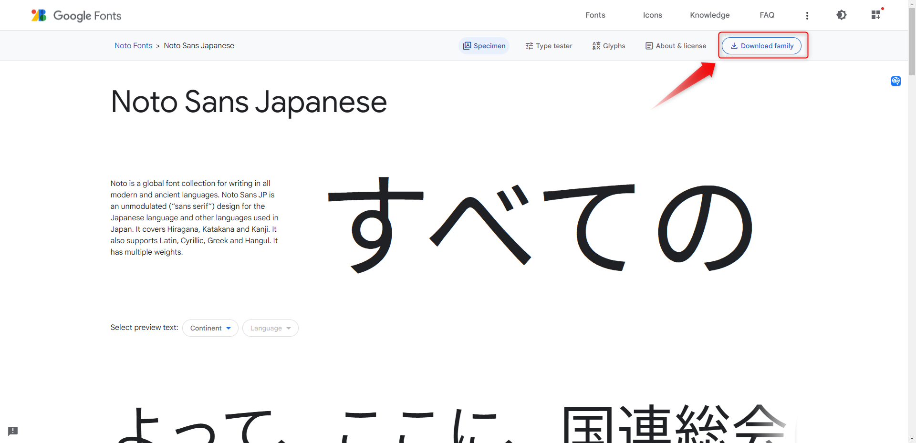Click the page vertical scrollbar thumb

click(x=912, y=42)
